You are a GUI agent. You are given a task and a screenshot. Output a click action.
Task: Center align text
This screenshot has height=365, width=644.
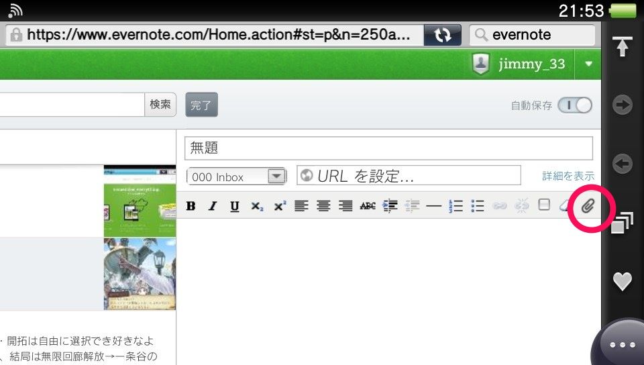pos(323,206)
